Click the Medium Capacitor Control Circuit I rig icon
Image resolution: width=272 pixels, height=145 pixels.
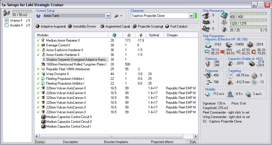click(x=43, y=126)
